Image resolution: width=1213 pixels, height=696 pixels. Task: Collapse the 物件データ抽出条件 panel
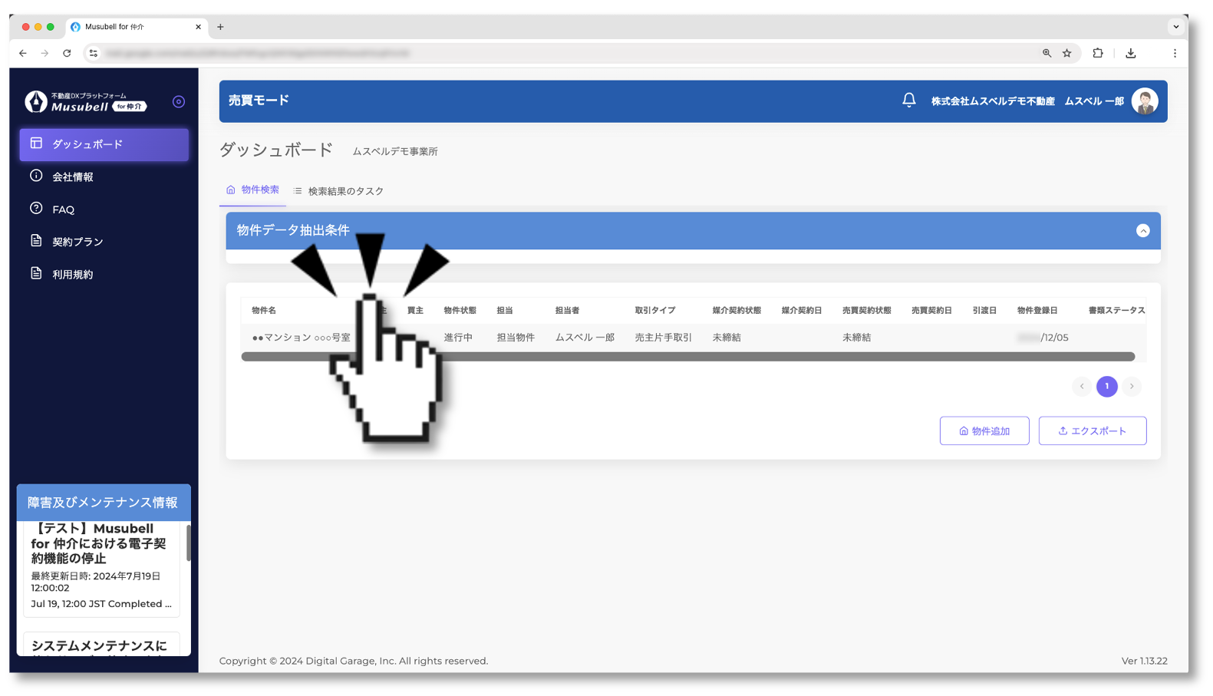1142,231
